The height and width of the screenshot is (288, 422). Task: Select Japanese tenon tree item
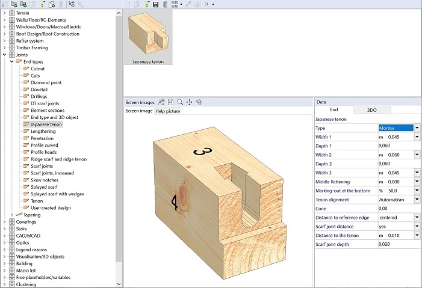[x=46, y=124]
